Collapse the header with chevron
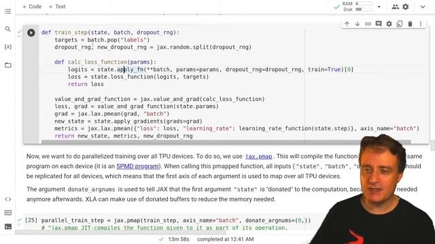The image size is (435, 244). tap(423, 7)
